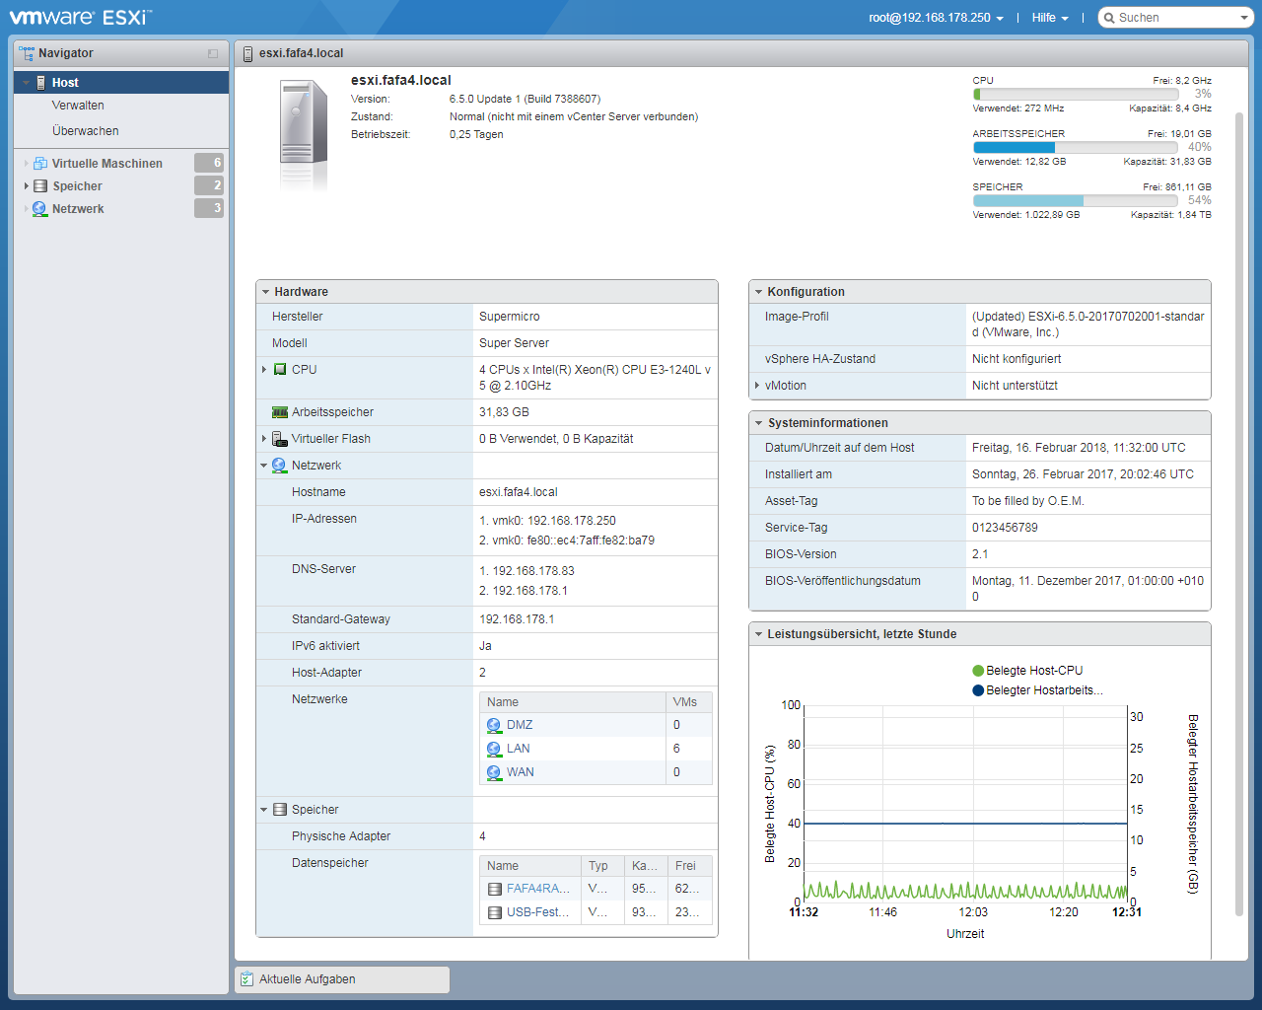Click the LAN network icon
Image resolution: width=1262 pixels, height=1010 pixels.
click(494, 749)
